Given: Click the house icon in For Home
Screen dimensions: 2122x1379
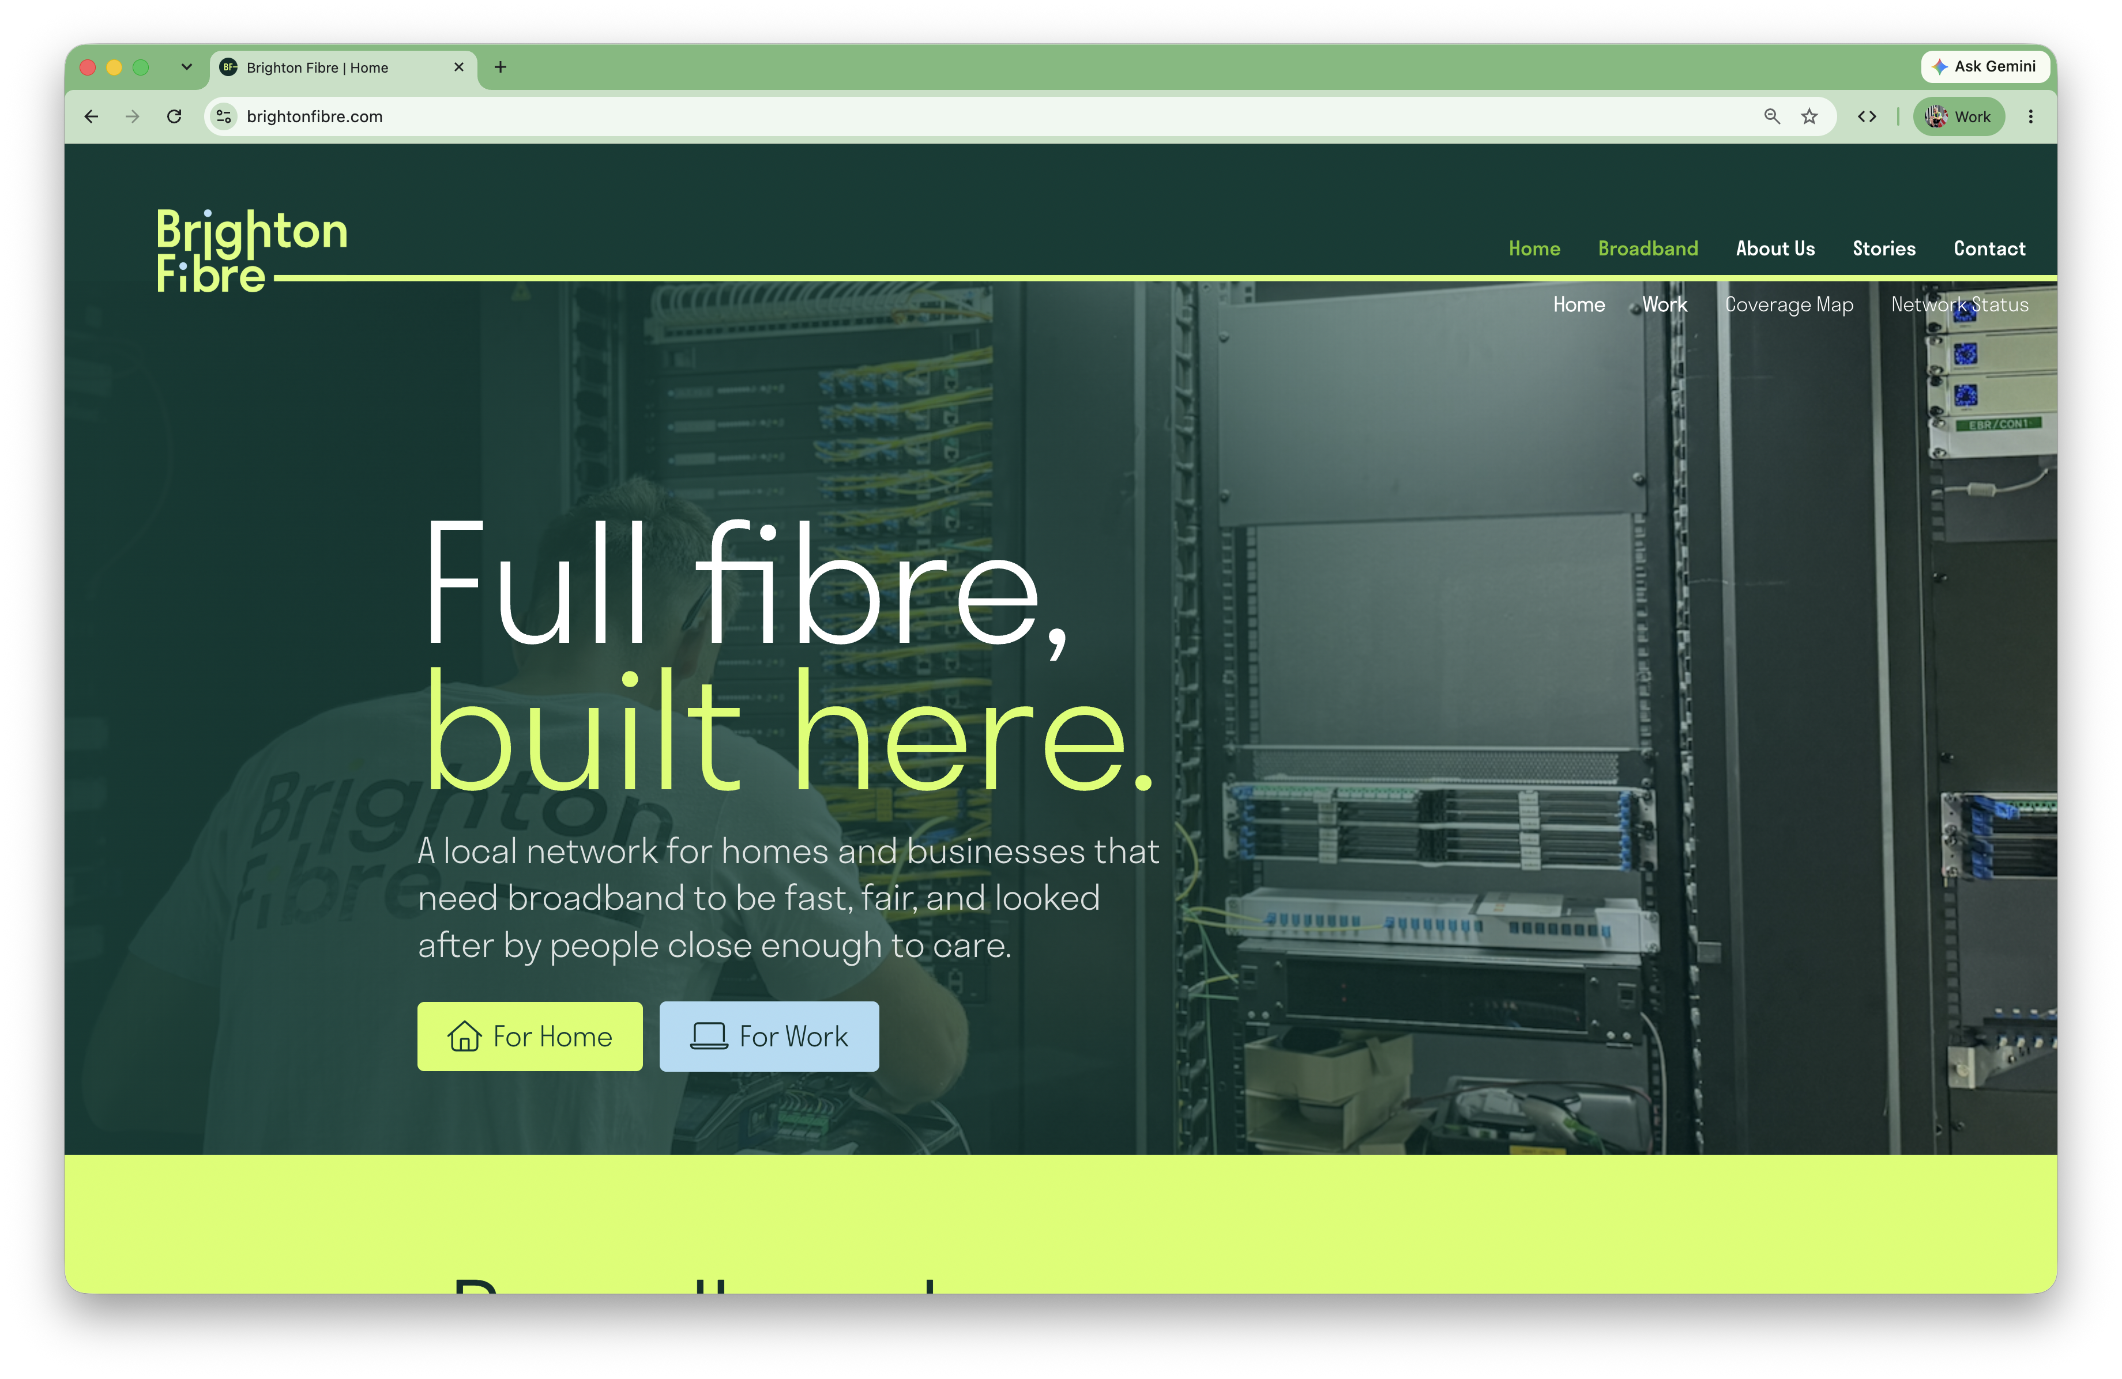Looking at the screenshot, I should click(465, 1037).
